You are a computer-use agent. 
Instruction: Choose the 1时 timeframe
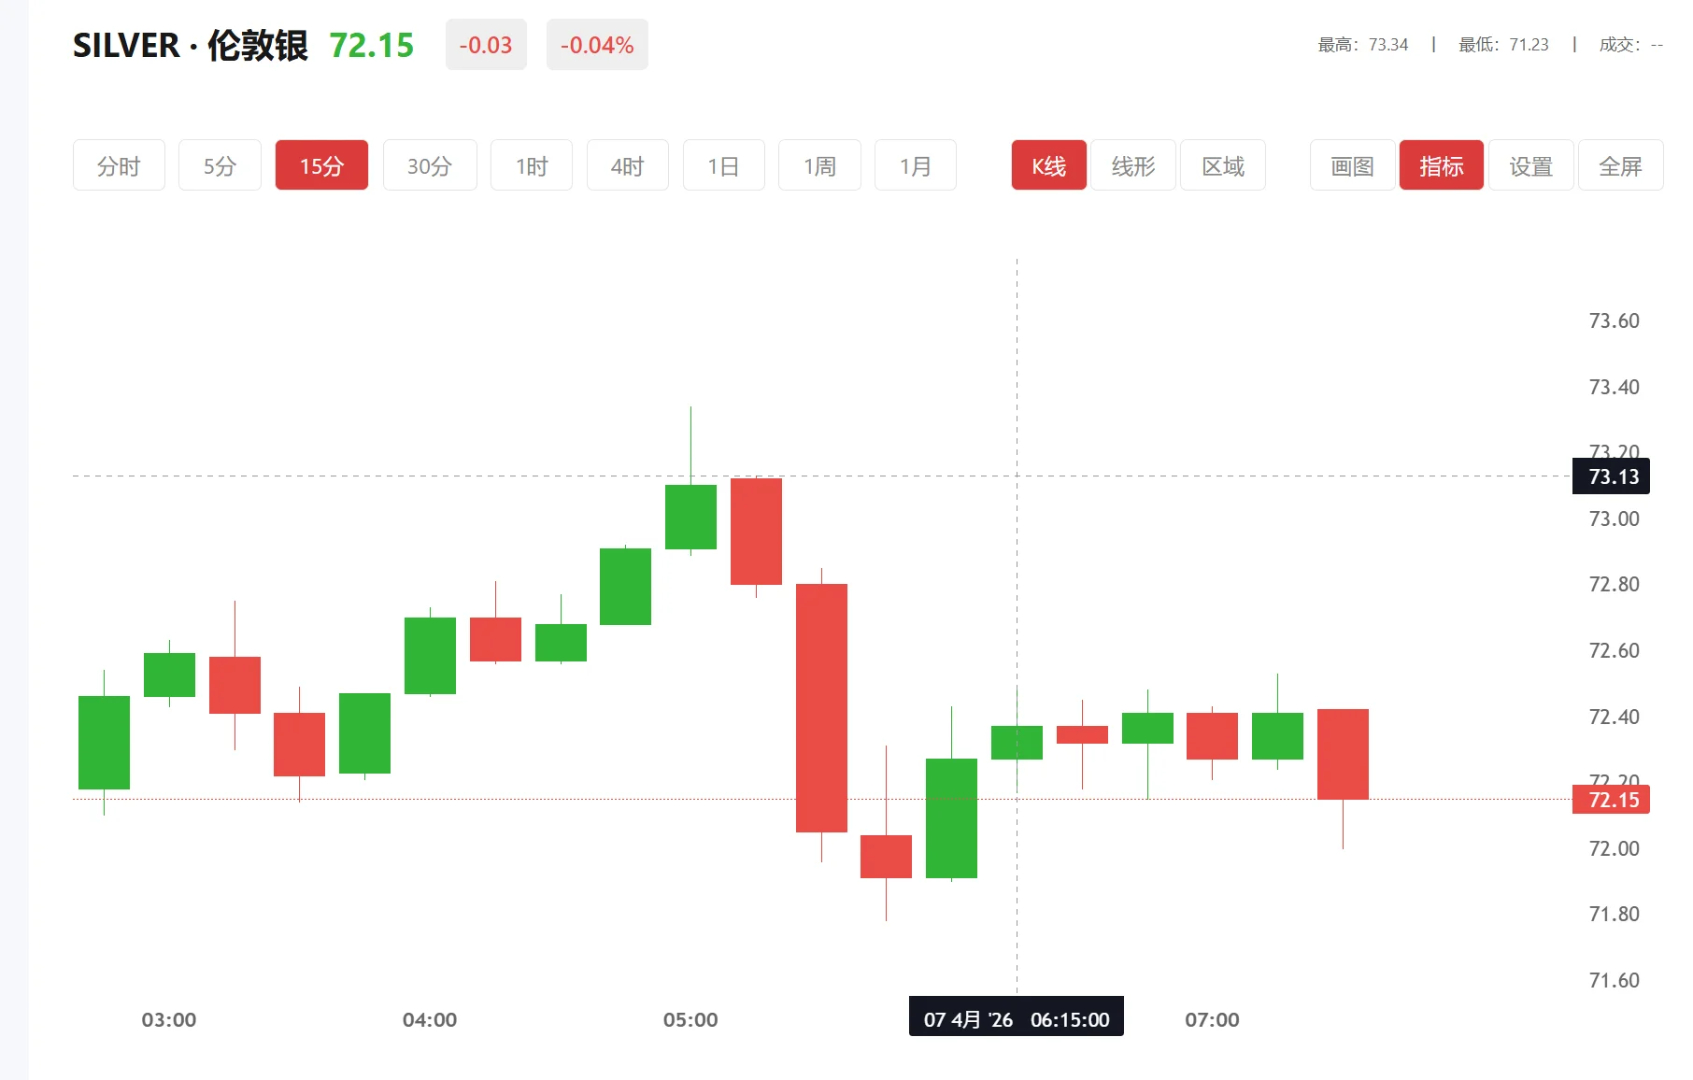pyautogui.click(x=532, y=165)
